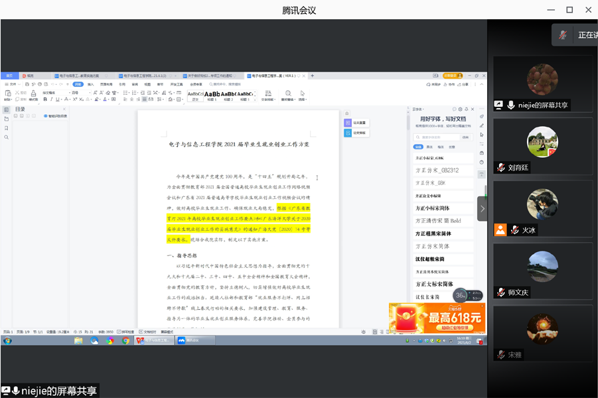Open the 页面布局 ribbon tab
598x398 pixels.
(106, 84)
